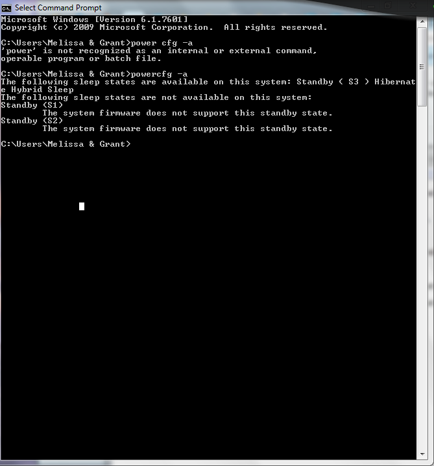Click the 'Standby ( S3 )' text
Image resolution: width=434 pixels, height=466 pixels.
(333, 82)
